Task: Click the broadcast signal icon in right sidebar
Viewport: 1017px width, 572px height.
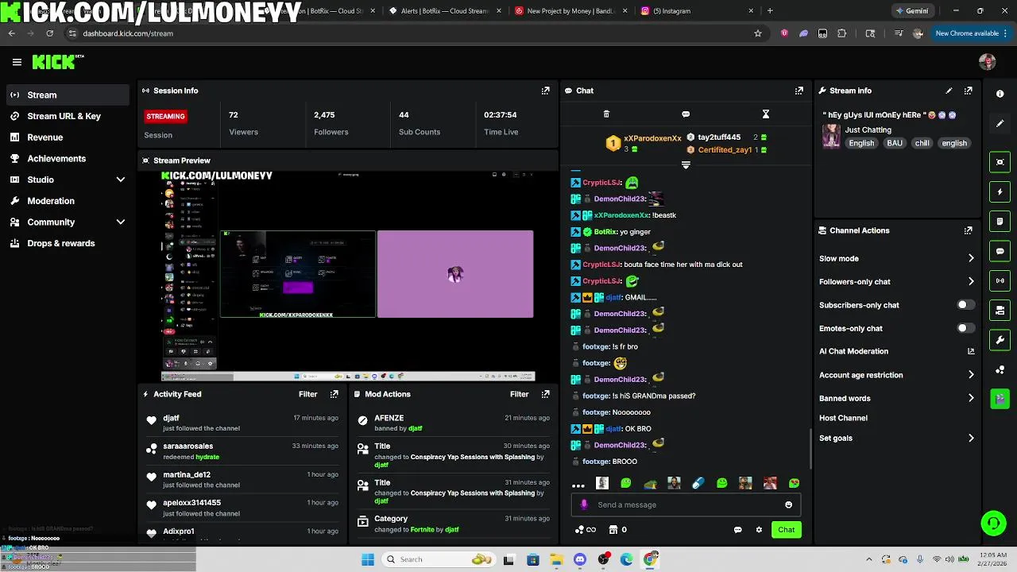Action: pyautogui.click(x=1000, y=280)
